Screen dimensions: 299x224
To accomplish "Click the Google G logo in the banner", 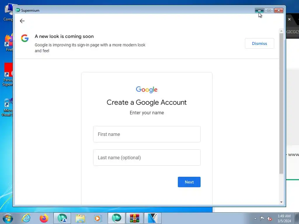I will [25, 38].
